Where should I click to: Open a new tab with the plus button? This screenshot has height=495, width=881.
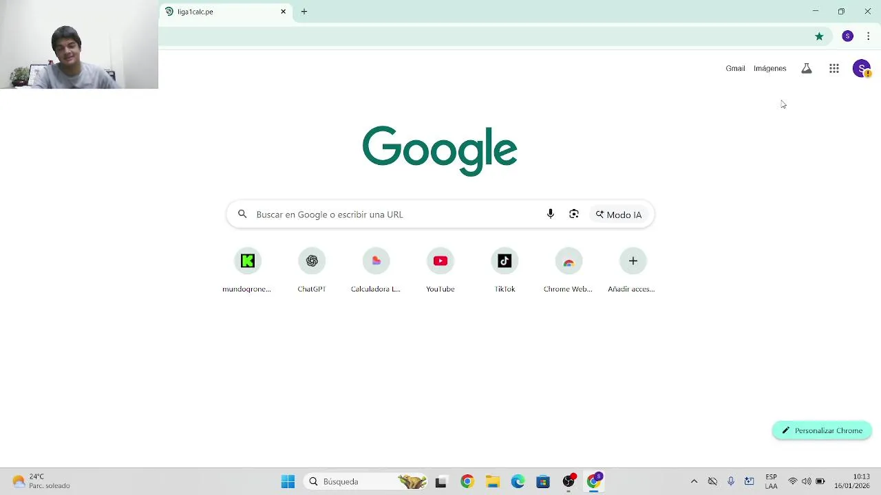click(x=304, y=12)
